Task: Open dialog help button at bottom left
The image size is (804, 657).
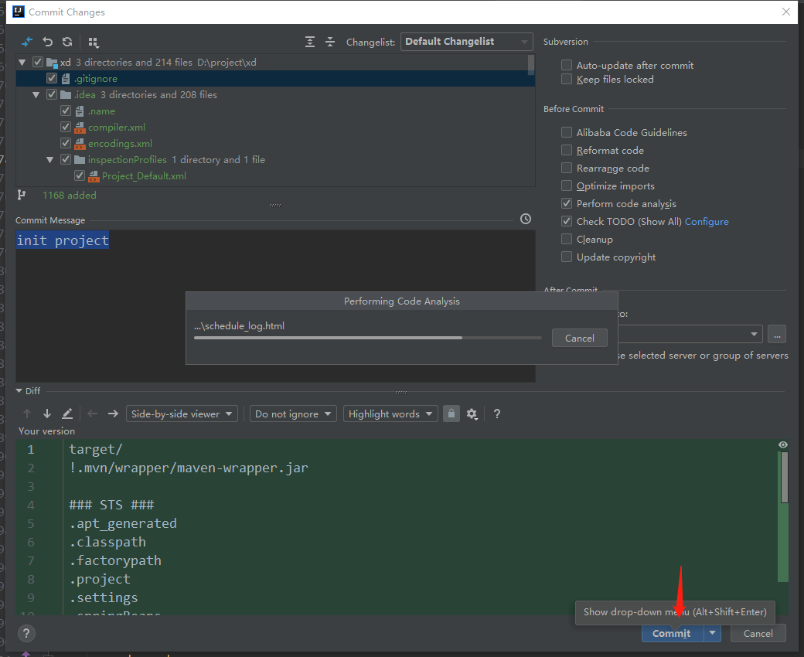Action: point(26,634)
